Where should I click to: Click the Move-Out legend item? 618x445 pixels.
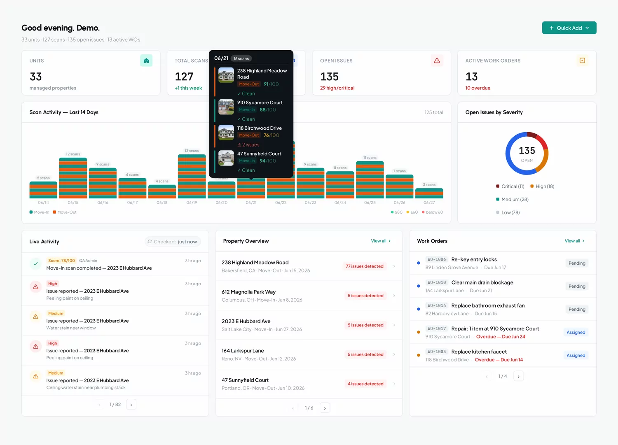pos(65,212)
